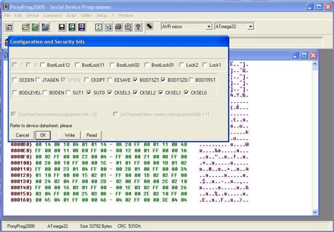Enable the JTAGEN fuse checkbox

tap(38, 80)
